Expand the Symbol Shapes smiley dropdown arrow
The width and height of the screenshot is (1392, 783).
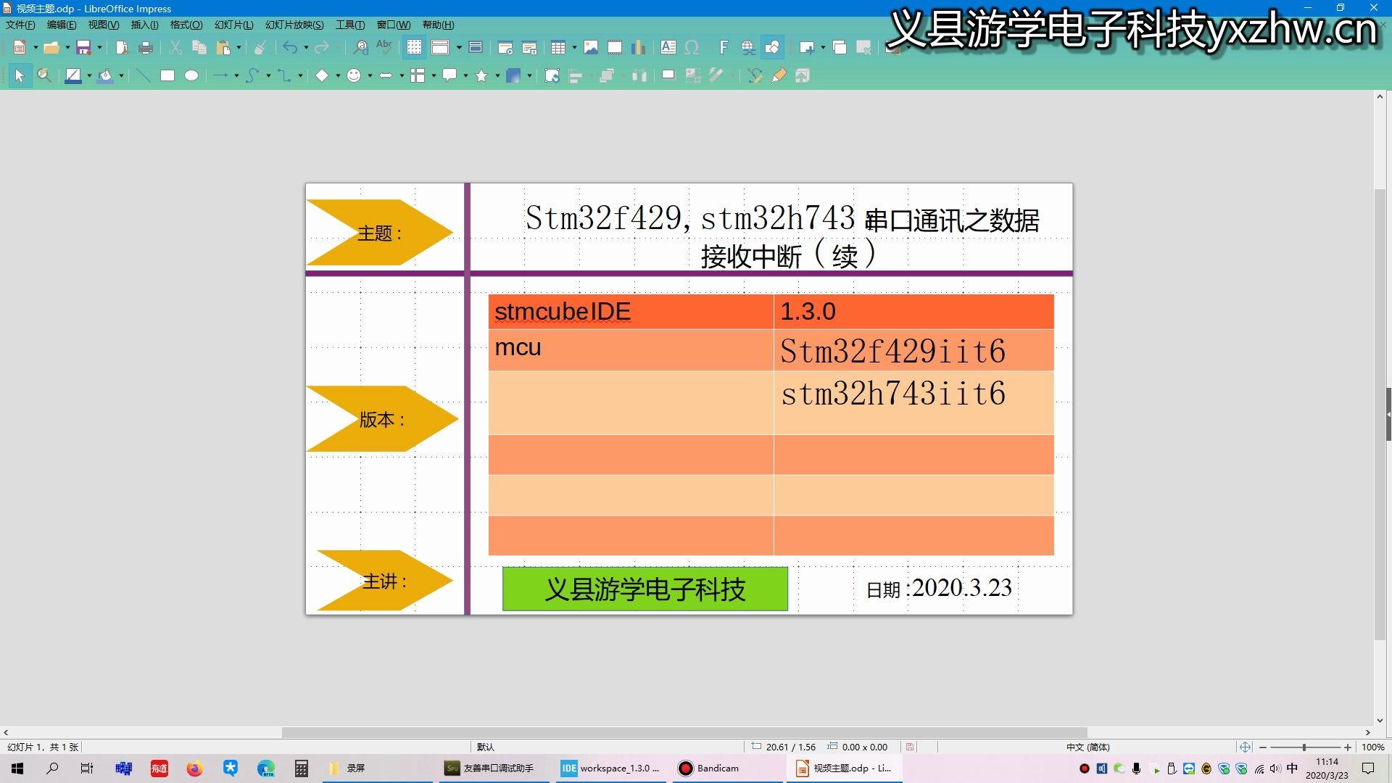pyautogui.click(x=370, y=76)
